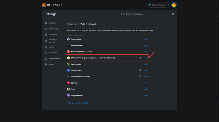219x122 pixels.
Task: Click the Search in Settings field
Action: [144, 14]
